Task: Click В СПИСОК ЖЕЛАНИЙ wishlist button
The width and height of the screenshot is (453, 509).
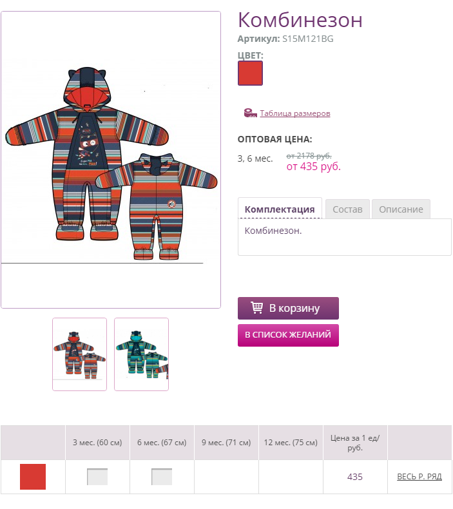Action: pyautogui.click(x=288, y=335)
